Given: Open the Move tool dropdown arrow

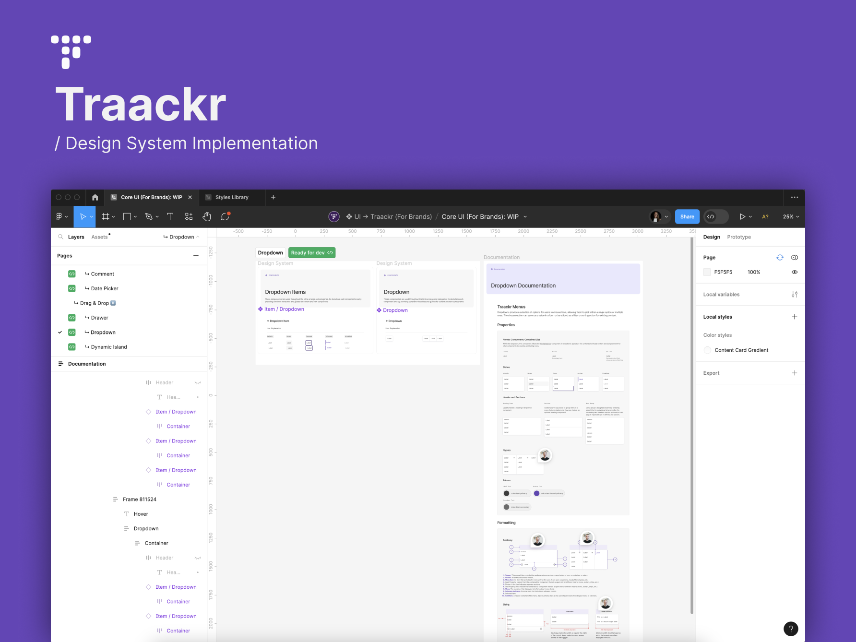Looking at the screenshot, I should coord(91,217).
